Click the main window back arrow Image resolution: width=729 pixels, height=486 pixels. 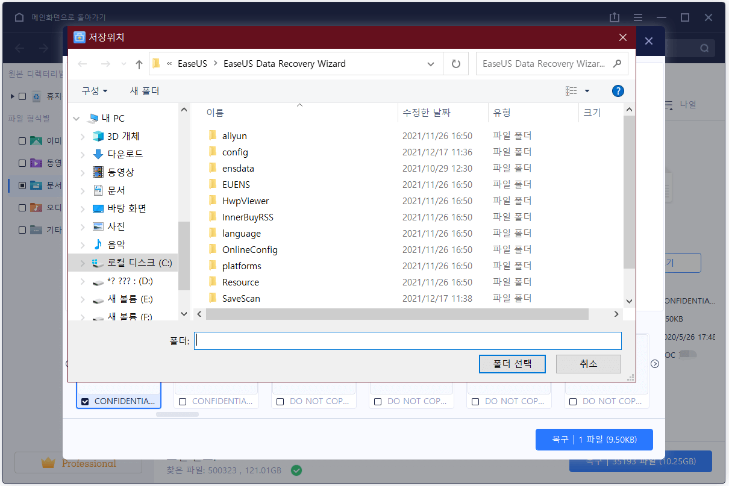tap(20, 48)
